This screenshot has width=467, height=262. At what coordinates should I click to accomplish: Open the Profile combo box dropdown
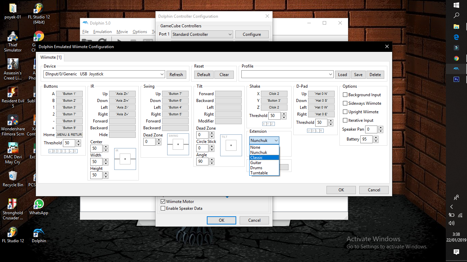(x=330, y=74)
